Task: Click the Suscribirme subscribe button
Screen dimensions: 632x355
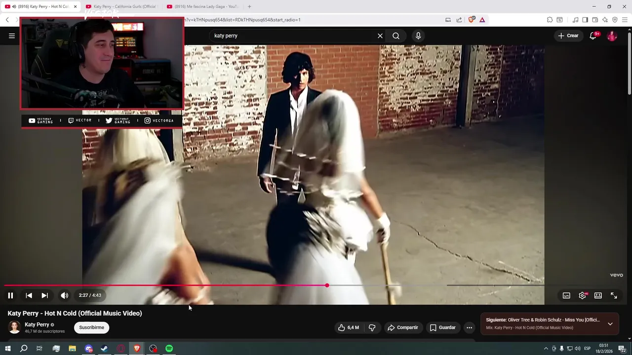Action: 92,327
